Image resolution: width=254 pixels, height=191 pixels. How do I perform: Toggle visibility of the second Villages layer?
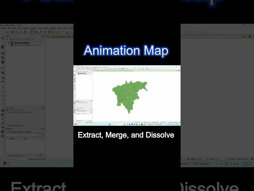click(x=10, y=45)
